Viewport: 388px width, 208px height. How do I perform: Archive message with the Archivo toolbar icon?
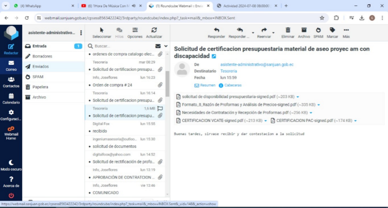pos(304,30)
